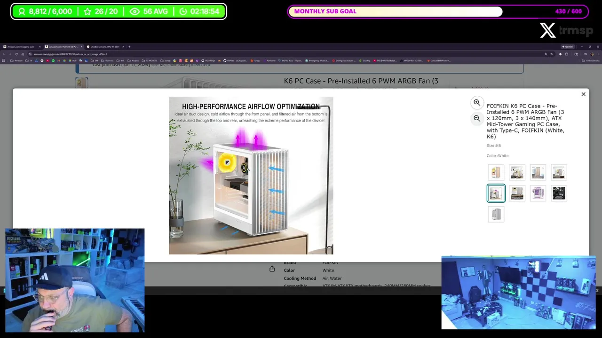Click the share icon below the popup
Viewport: 602px width, 338px height.
point(272,269)
